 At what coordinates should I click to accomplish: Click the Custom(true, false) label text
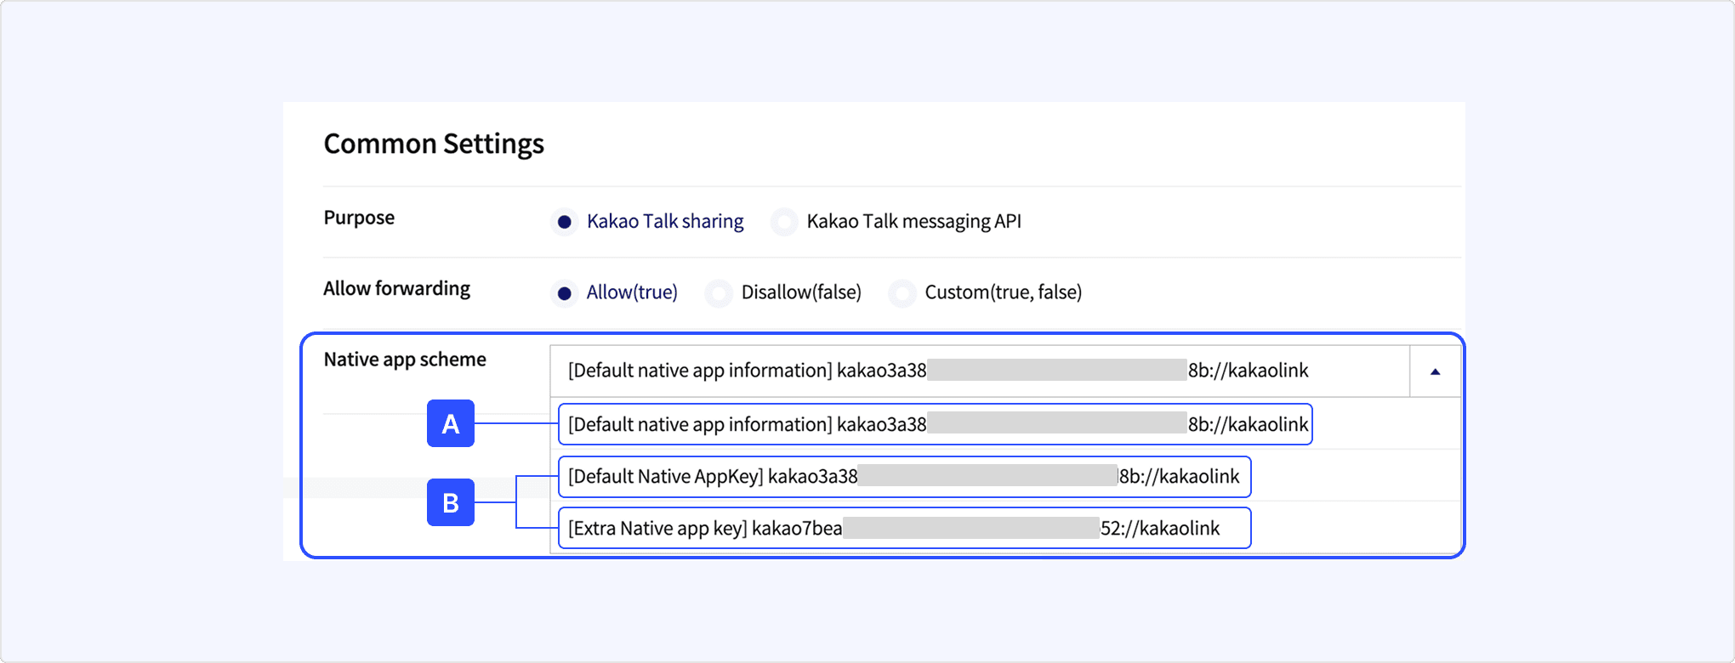point(1003,293)
